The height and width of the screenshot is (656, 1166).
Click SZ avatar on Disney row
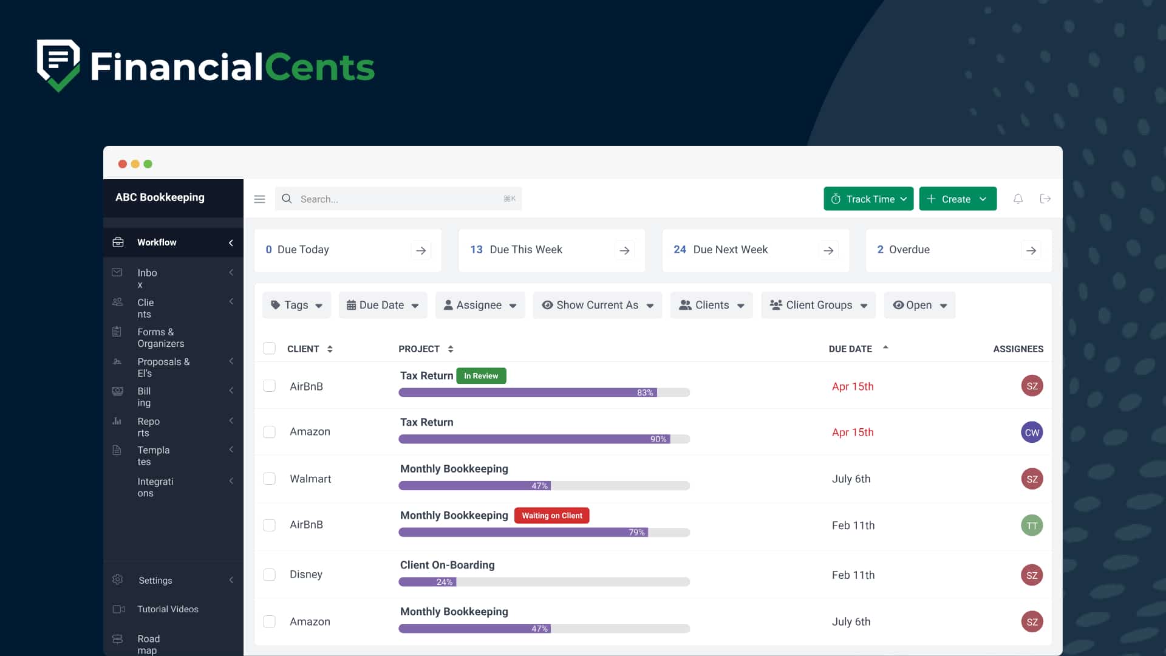coord(1032,575)
